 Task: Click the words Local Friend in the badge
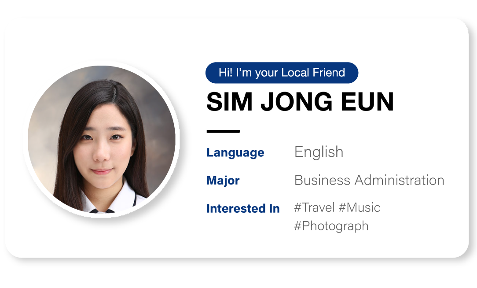pyautogui.click(x=313, y=73)
